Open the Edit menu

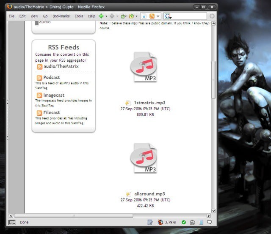click(x=22, y=16)
